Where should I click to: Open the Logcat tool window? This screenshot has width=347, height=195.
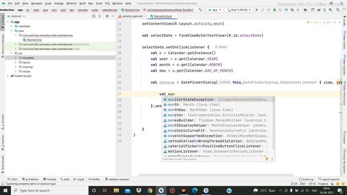click(x=79, y=179)
